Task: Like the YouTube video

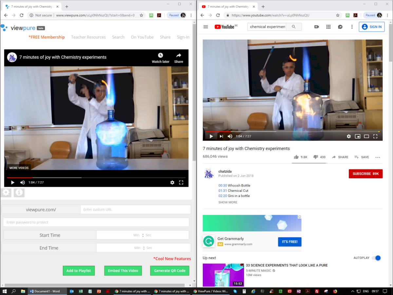Action: pyautogui.click(x=300, y=157)
